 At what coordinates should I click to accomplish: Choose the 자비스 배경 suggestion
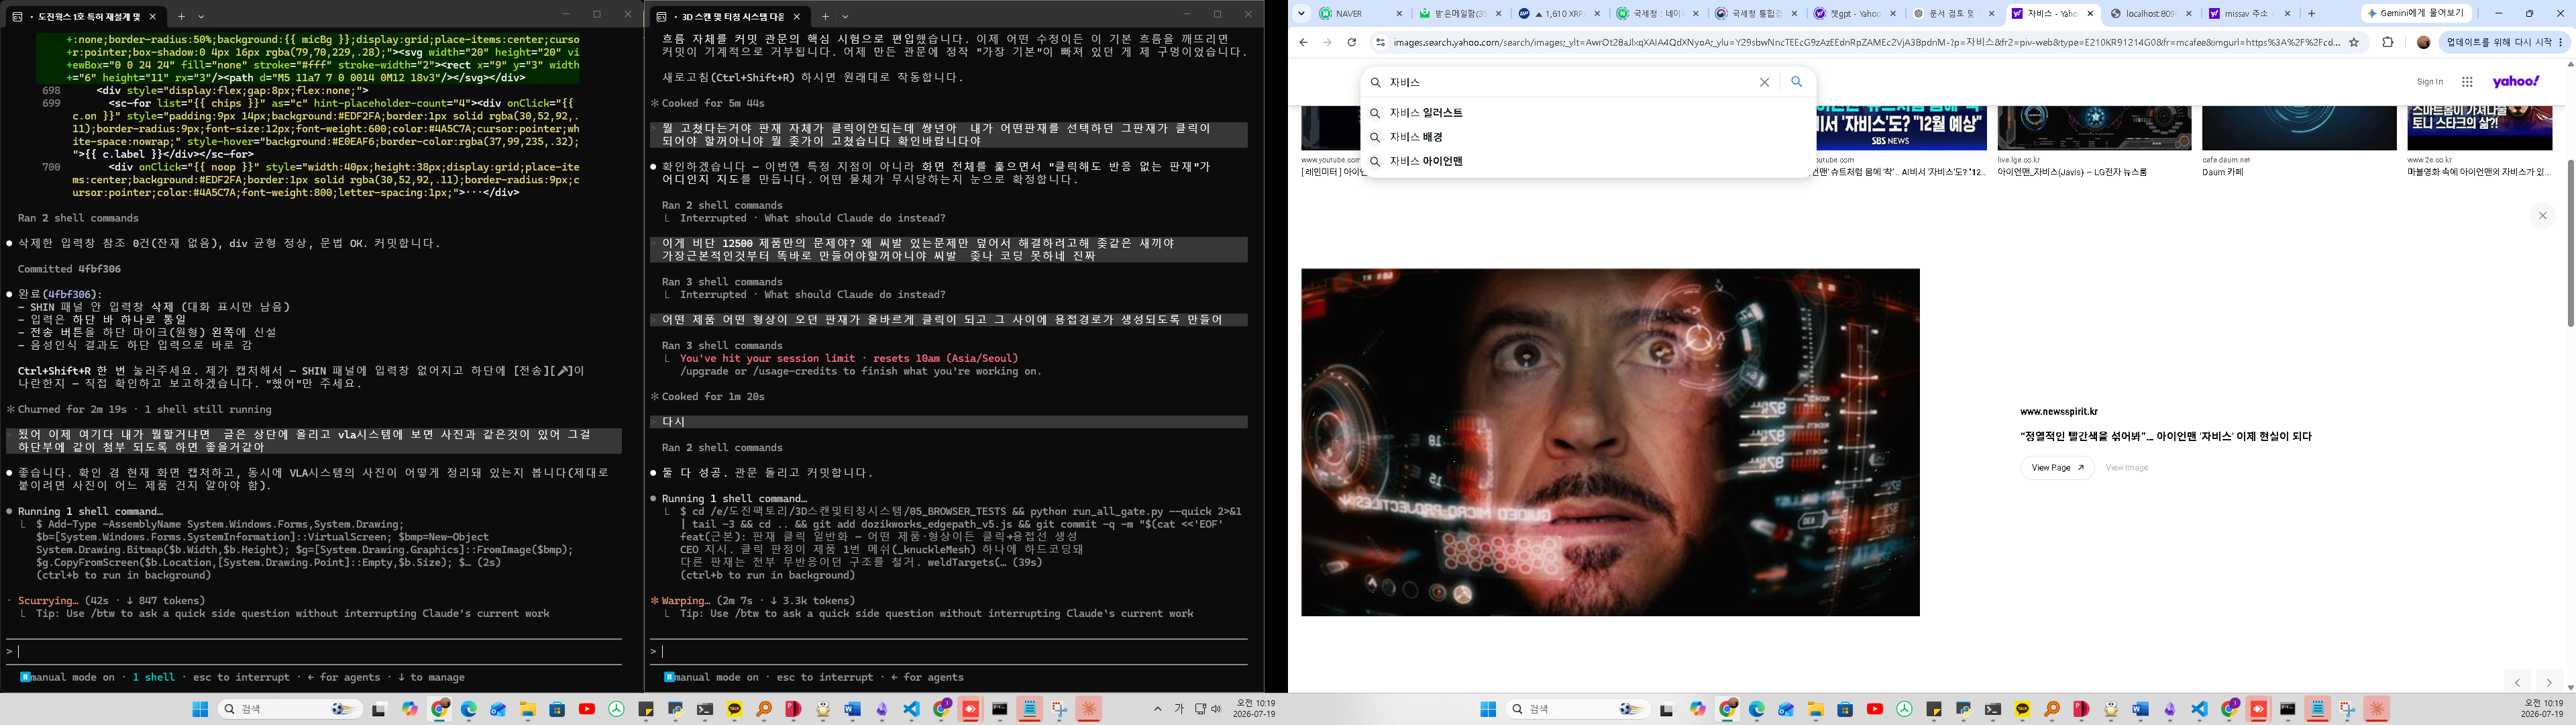[x=1589, y=137]
